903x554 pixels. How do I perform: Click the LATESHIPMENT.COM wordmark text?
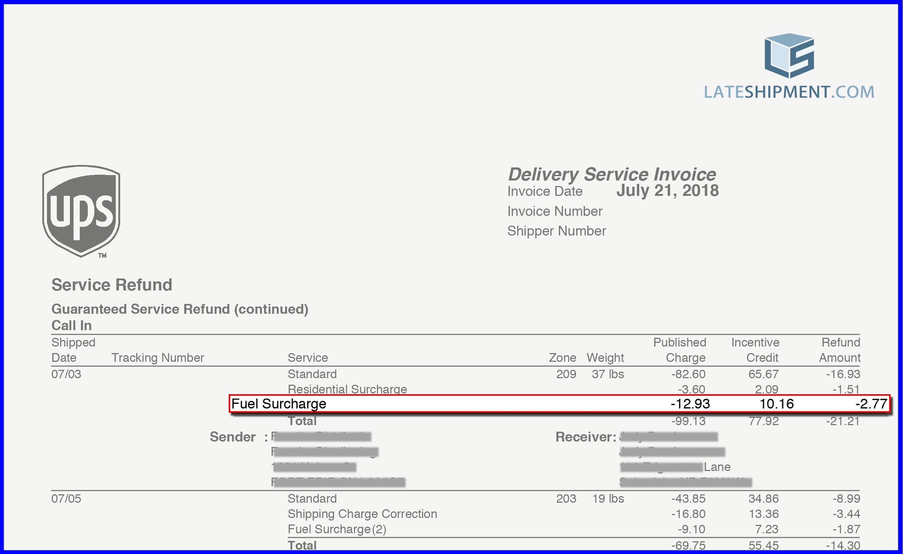[789, 92]
